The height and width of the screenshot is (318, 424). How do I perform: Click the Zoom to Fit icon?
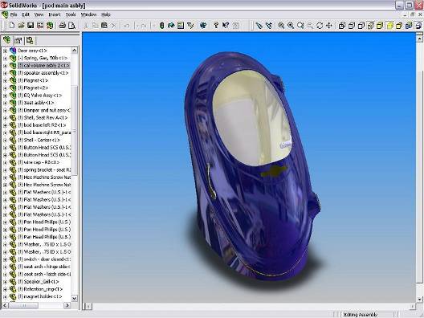[x=281, y=26]
